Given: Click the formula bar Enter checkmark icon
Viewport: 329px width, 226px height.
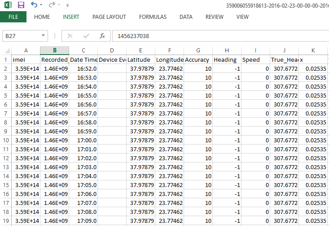Looking at the screenshot, I should pyautogui.click(x=86, y=36).
